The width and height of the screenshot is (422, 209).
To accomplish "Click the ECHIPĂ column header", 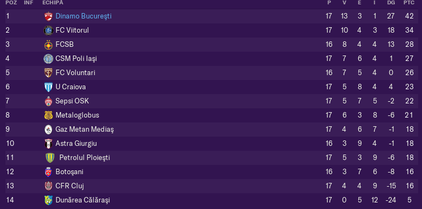I will point(53,3).
